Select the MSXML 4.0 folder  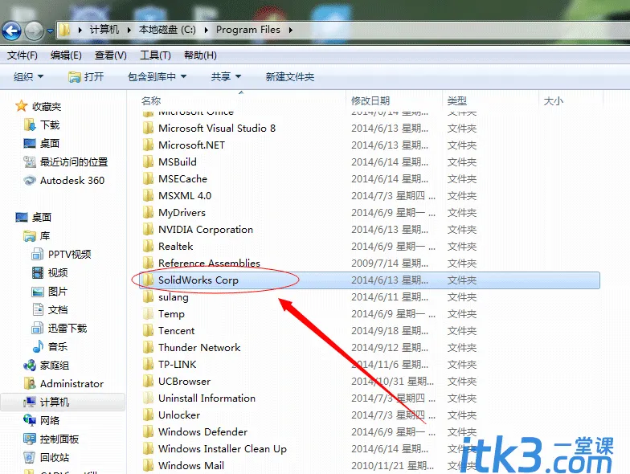[185, 196]
